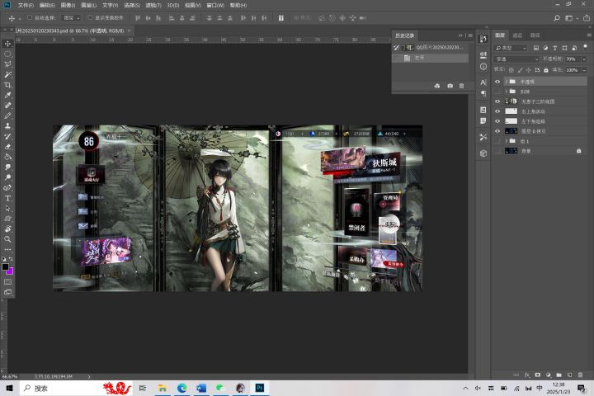Select the Move tool in the toolbox
594x396 pixels.
(x=7, y=44)
